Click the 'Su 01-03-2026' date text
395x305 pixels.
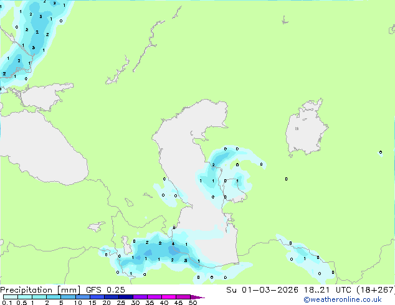[262, 290]
